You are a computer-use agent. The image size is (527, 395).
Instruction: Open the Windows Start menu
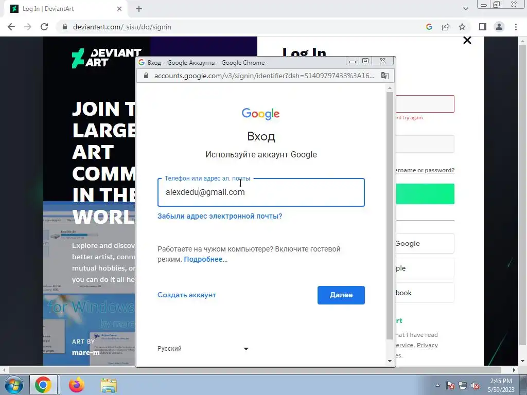14,385
